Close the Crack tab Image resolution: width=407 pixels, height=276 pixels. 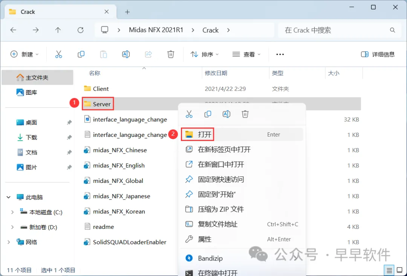[106, 12]
